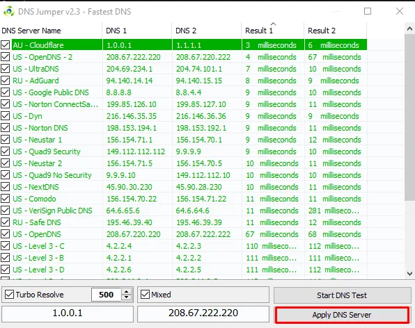Toggle the RU - AdGuard checkbox
Screen dimensions: 415x328
tap(6, 81)
